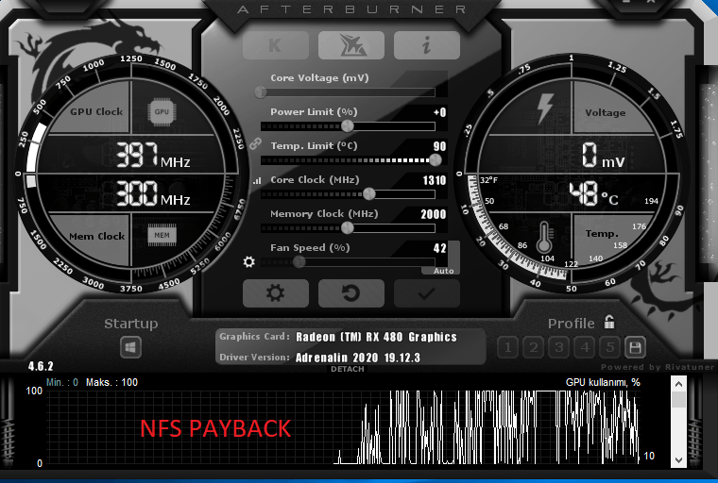Toggle the link icon beside Temp. Limit
Screen dimensions: 718x483
pos(255,144)
